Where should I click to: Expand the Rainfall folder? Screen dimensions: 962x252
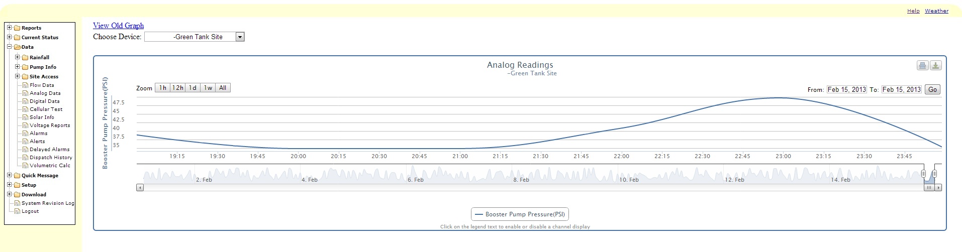click(x=17, y=57)
